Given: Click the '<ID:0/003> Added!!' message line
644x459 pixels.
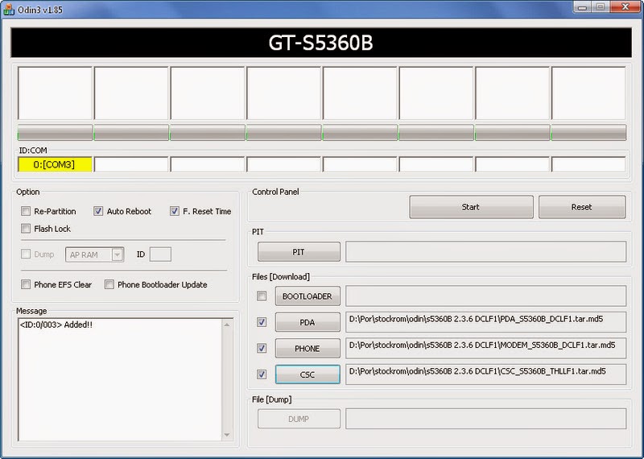Looking at the screenshot, I should click(x=56, y=325).
